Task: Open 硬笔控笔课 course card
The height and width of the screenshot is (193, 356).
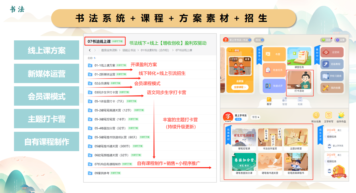Action: point(244,139)
